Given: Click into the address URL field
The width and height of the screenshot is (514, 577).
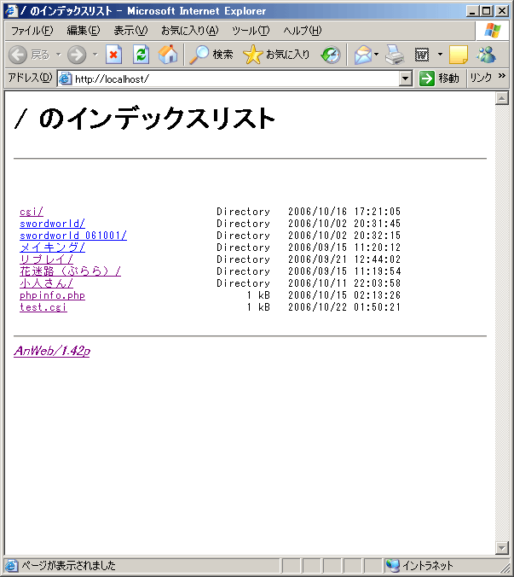Looking at the screenshot, I should pyautogui.click(x=230, y=79).
